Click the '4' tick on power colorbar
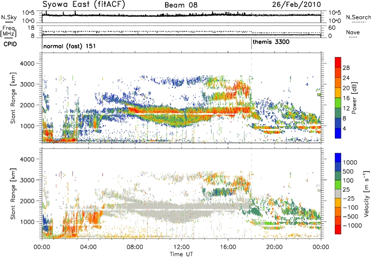This screenshot has width=371, height=257. (344, 128)
